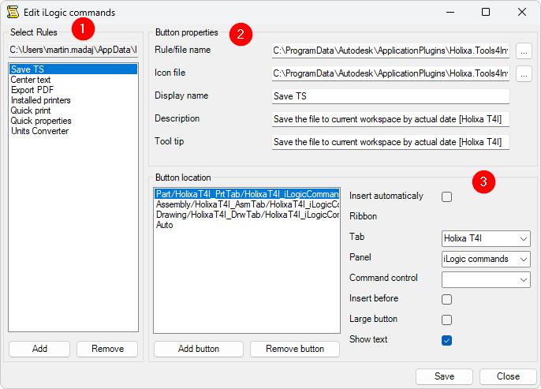Screen dimensions: 541x389
Task: Click the browse button beside Rule/file name
Action: point(524,50)
